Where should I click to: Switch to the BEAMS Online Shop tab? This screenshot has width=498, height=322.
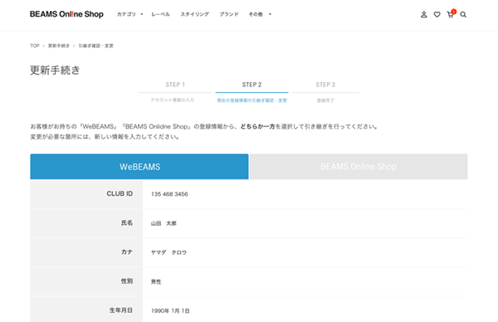coord(359,167)
